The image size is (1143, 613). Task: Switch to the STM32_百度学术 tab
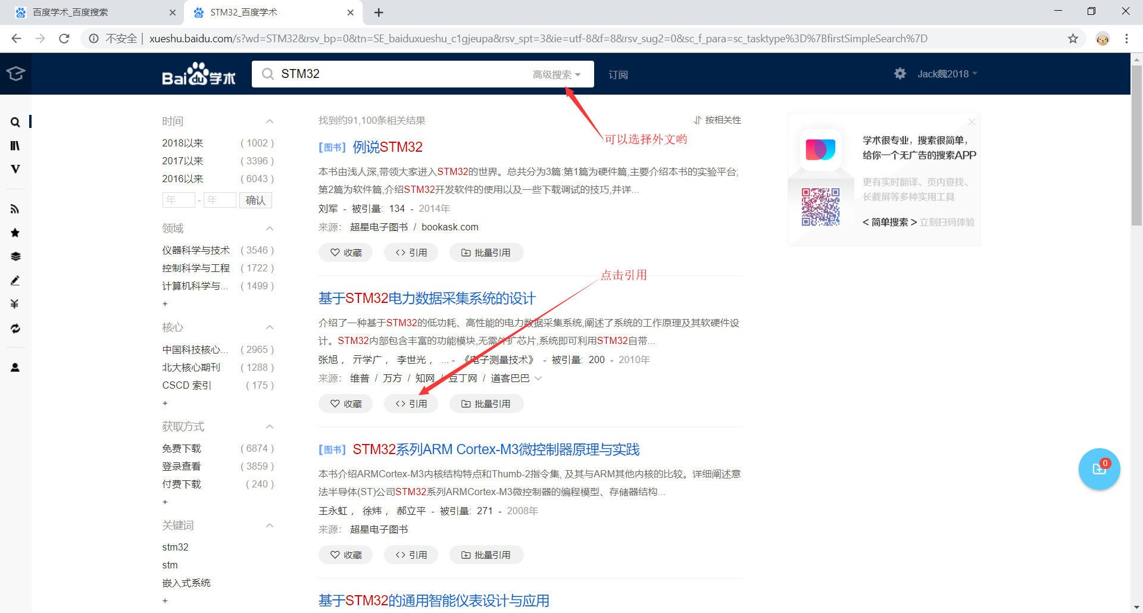(x=274, y=12)
